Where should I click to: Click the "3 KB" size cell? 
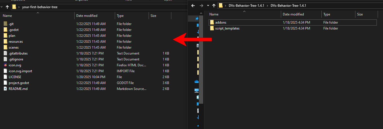166,83
